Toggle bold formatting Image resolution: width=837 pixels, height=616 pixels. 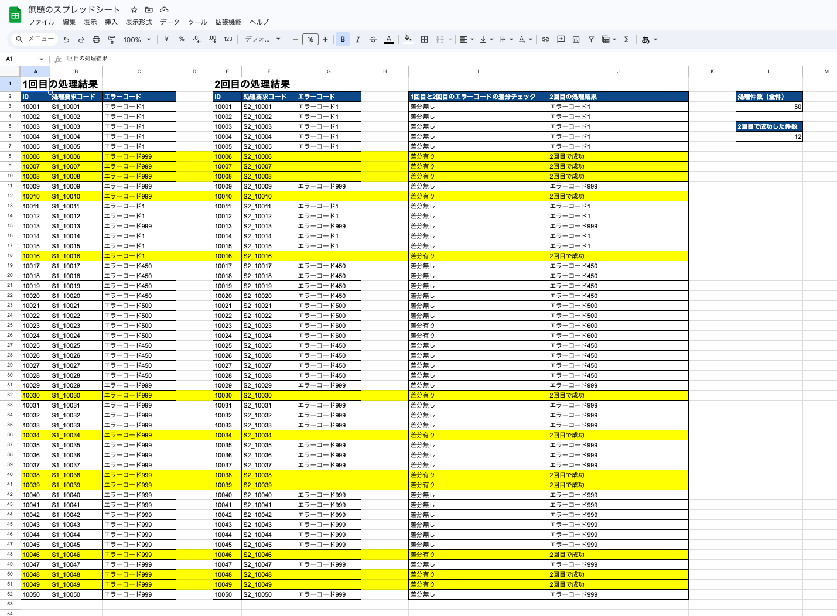pyautogui.click(x=343, y=39)
